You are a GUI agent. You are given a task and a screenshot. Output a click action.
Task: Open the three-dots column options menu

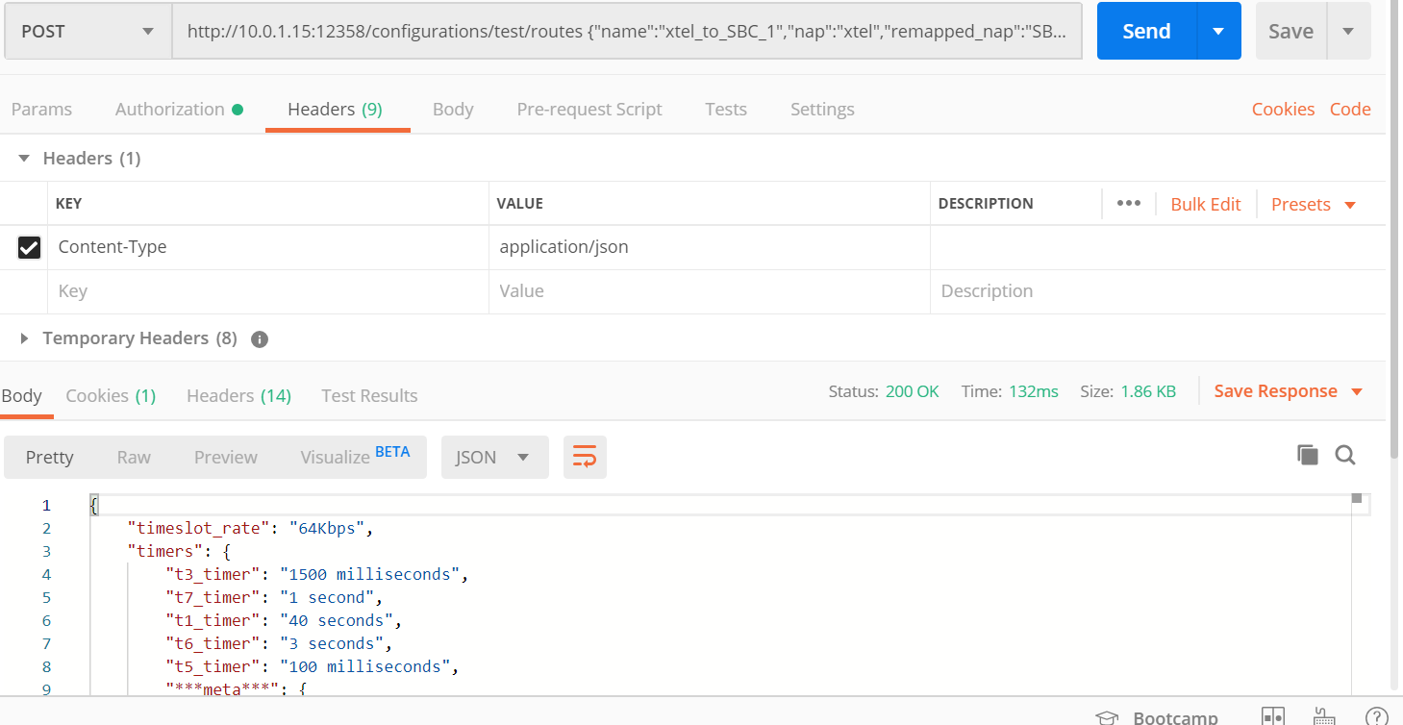tap(1128, 203)
